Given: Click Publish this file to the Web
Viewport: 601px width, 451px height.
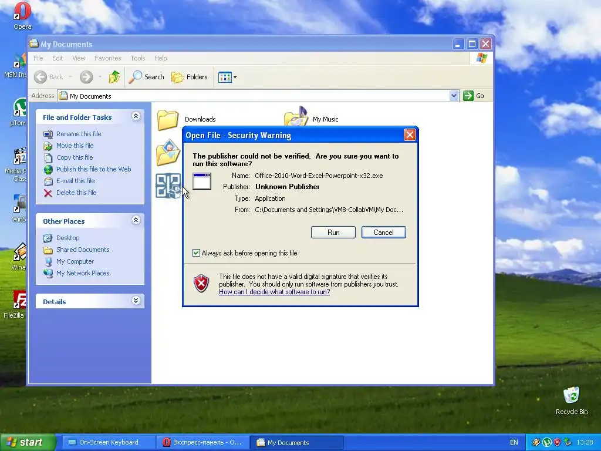Looking at the screenshot, I should (x=93, y=169).
